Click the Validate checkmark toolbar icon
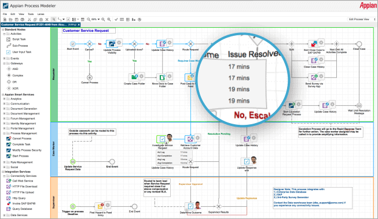The height and width of the screenshot is (219, 378). [x=116, y=20]
